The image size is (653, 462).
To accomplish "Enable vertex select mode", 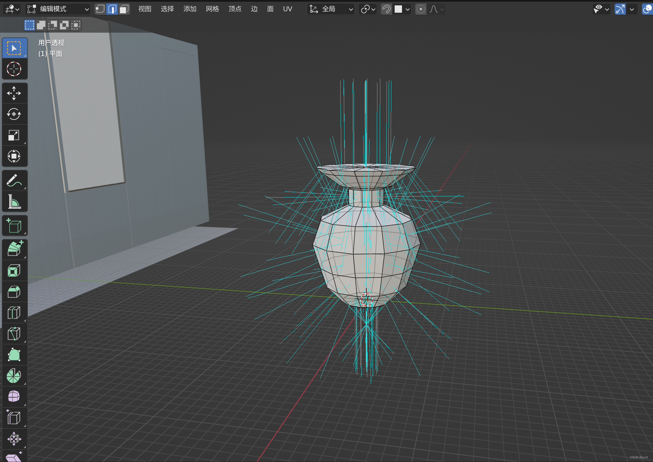I will click(x=100, y=9).
